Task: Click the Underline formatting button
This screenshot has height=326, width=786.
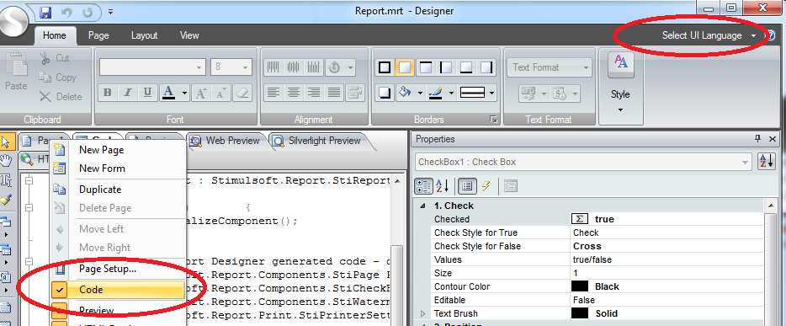Action: pos(147,93)
